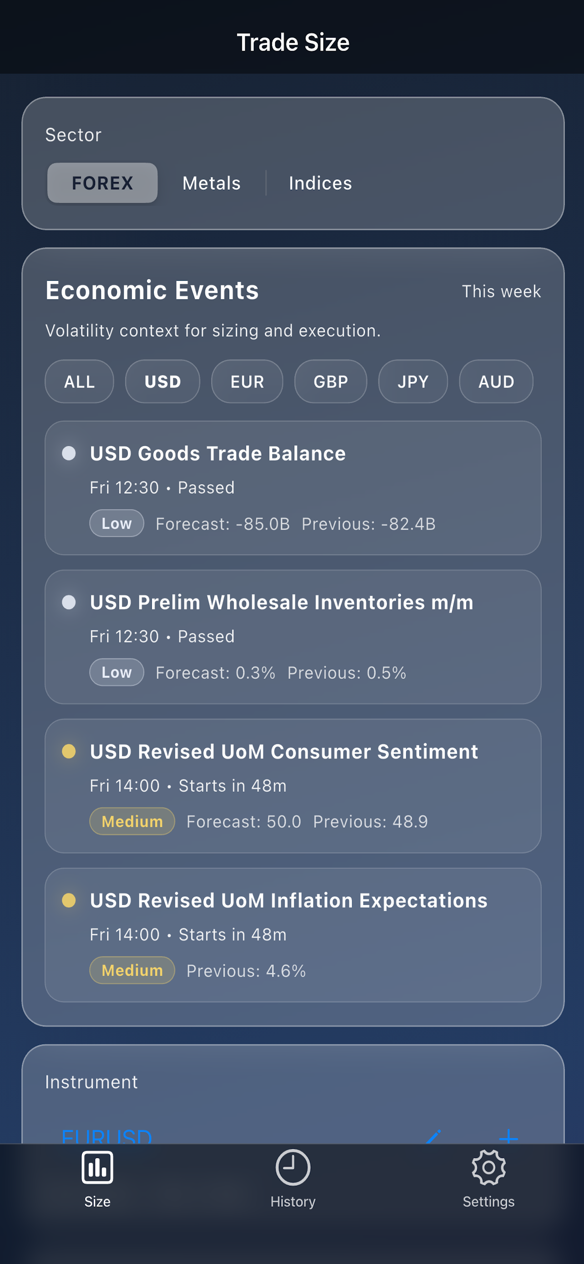Open the History clock icon
Viewport: 584px width, 1264px height.
point(293,1168)
